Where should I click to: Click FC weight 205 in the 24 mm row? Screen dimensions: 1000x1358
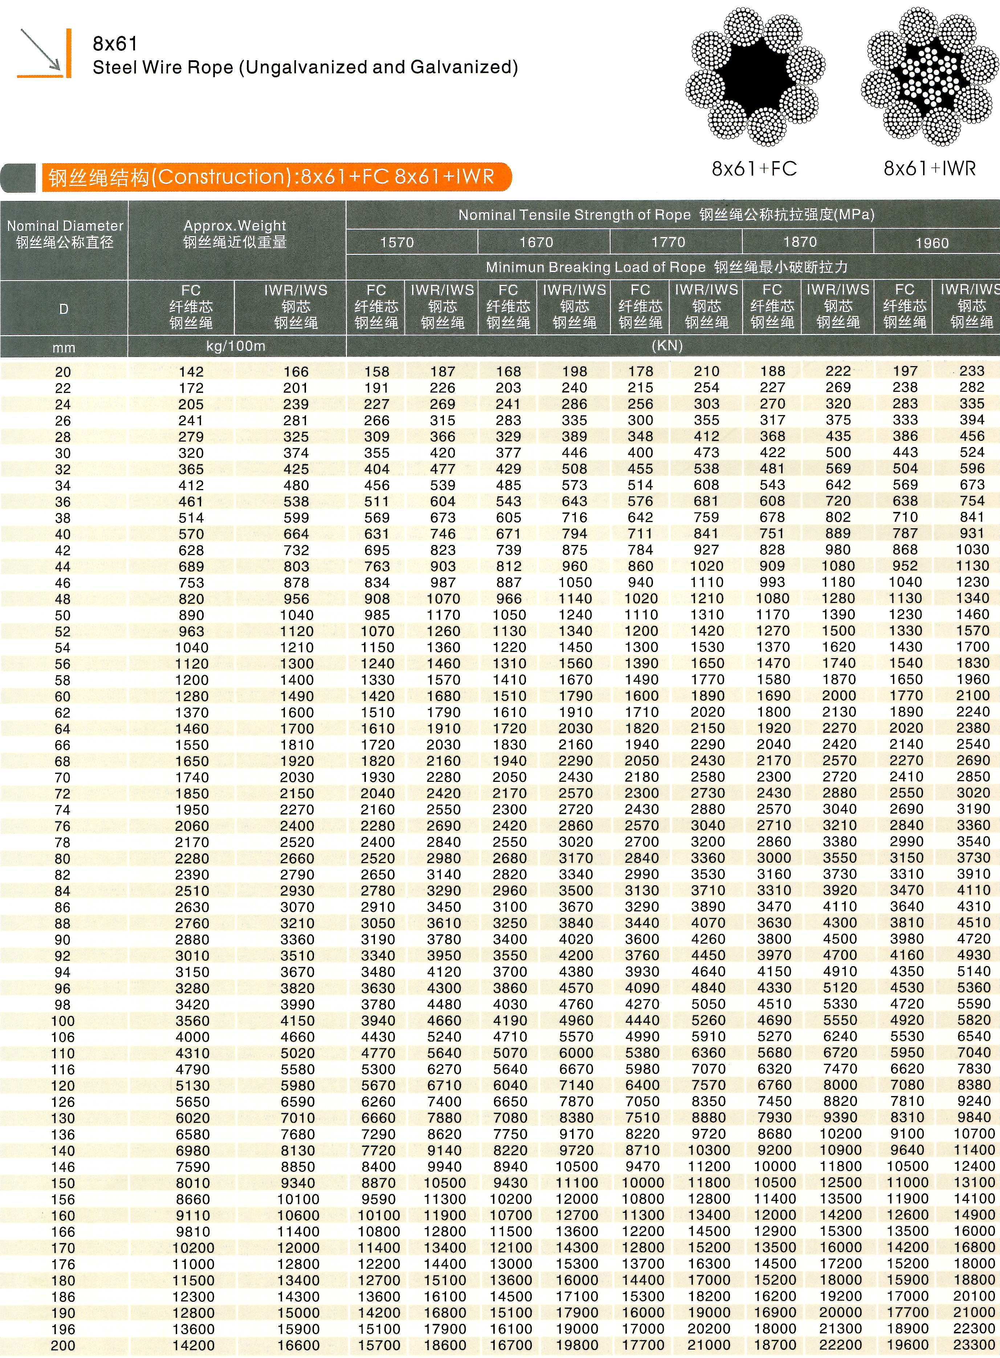pyautogui.click(x=191, y=404)
